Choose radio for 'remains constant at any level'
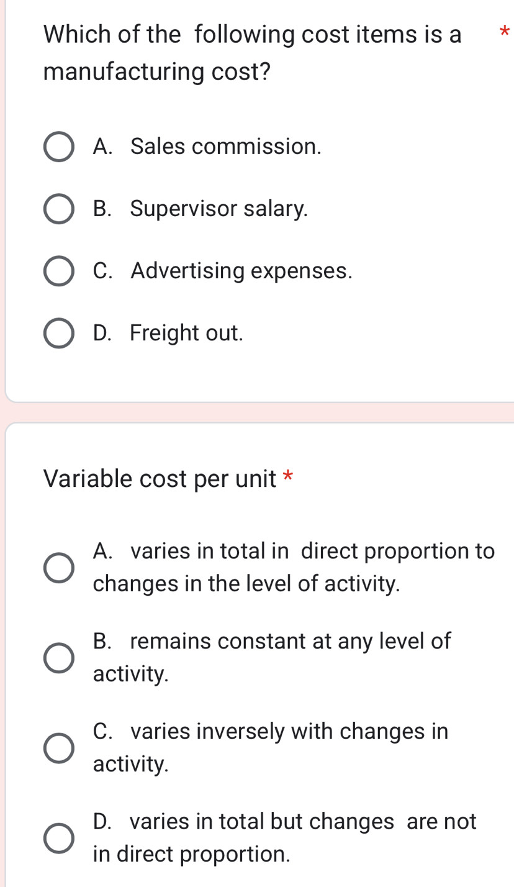 59,658
